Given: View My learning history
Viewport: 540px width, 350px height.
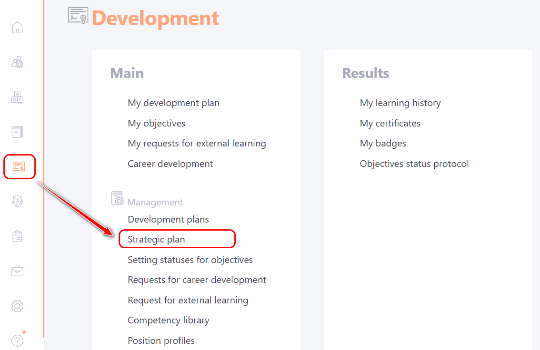Looking at the screenshot, I should pos(400,103).
